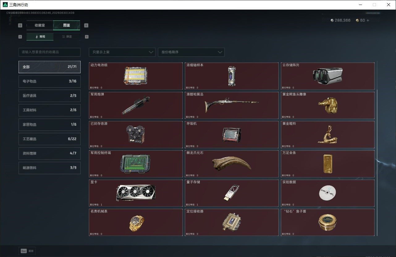Open the 动力电池组 battery pack item

136,76
